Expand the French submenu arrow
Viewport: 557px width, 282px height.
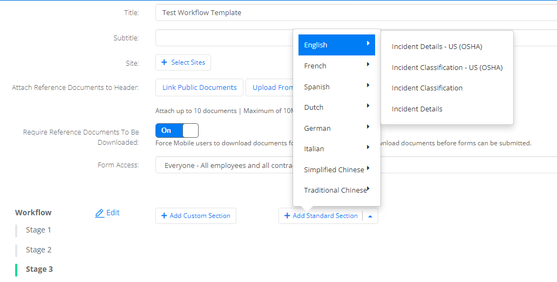pos(368,64)
